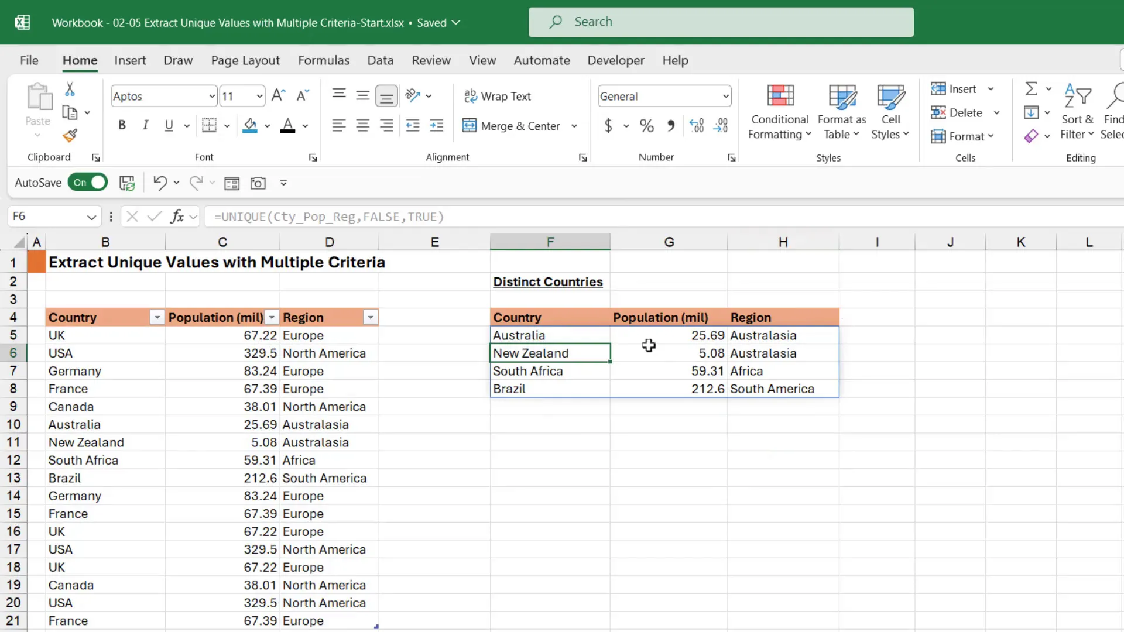
Task: Increase font size with larger A
Action: (x=279, y=95)
